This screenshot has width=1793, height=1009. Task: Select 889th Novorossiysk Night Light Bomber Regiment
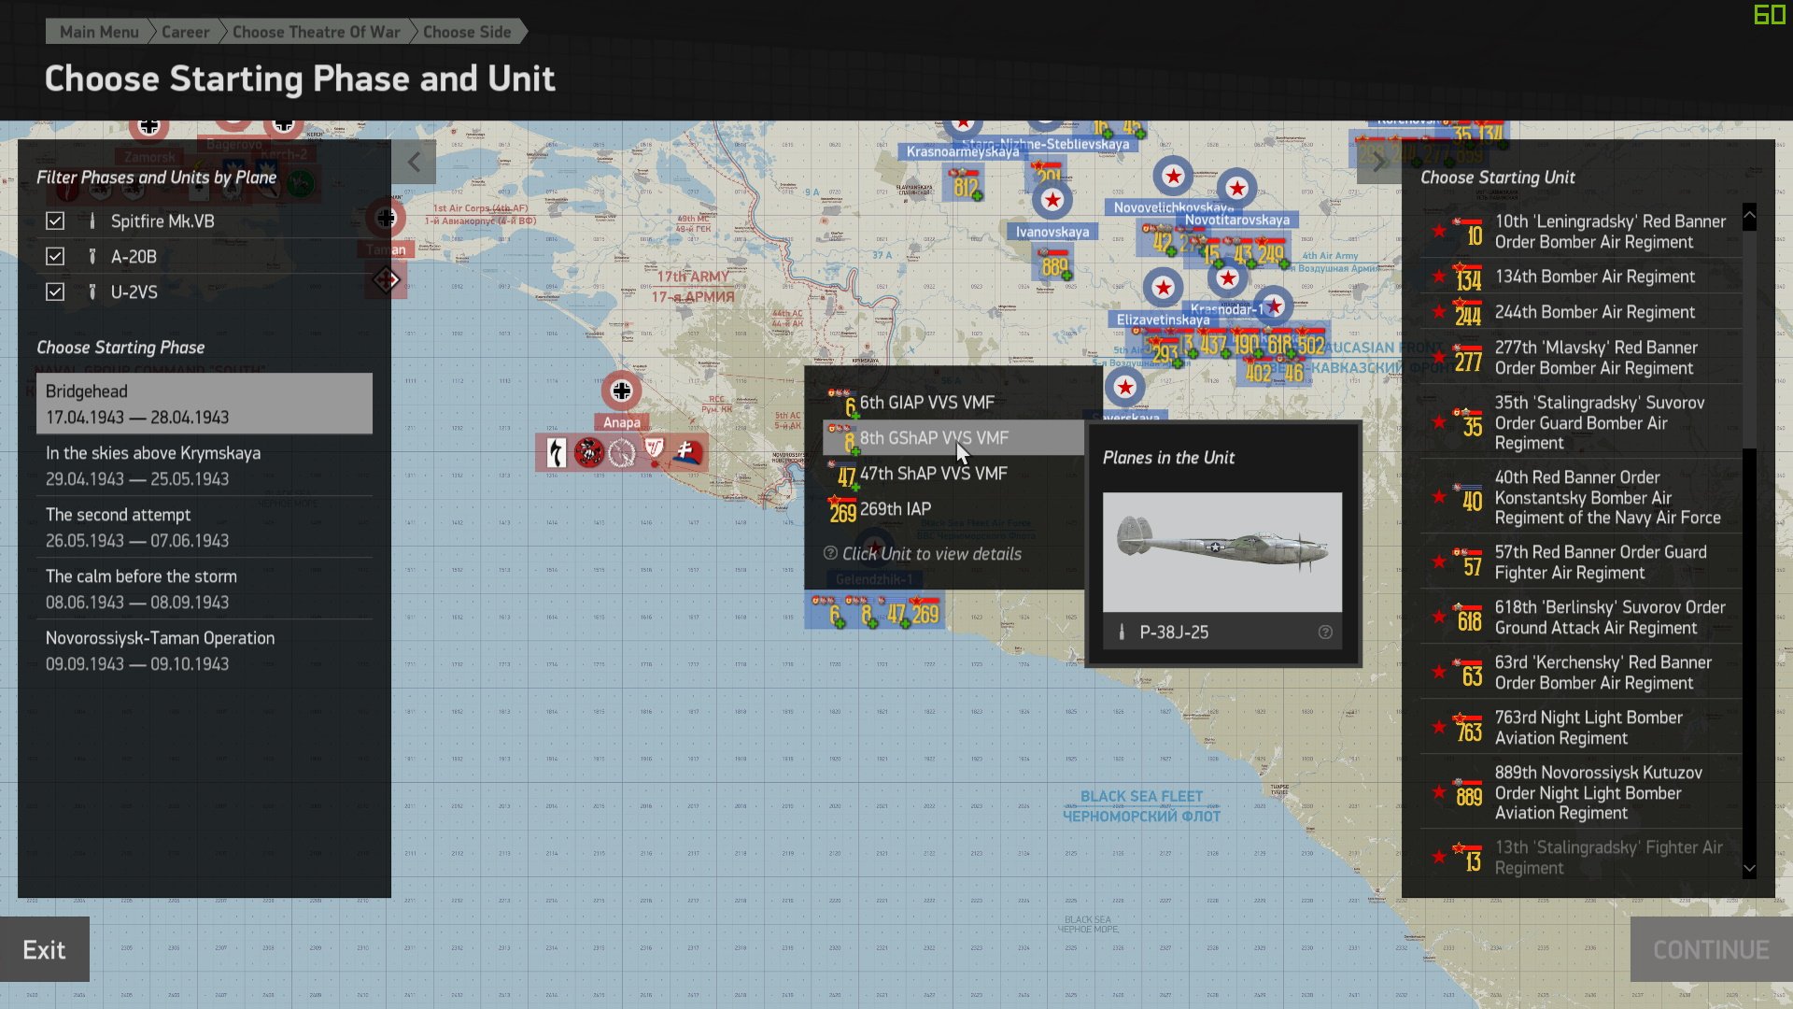click(1580, 792)
